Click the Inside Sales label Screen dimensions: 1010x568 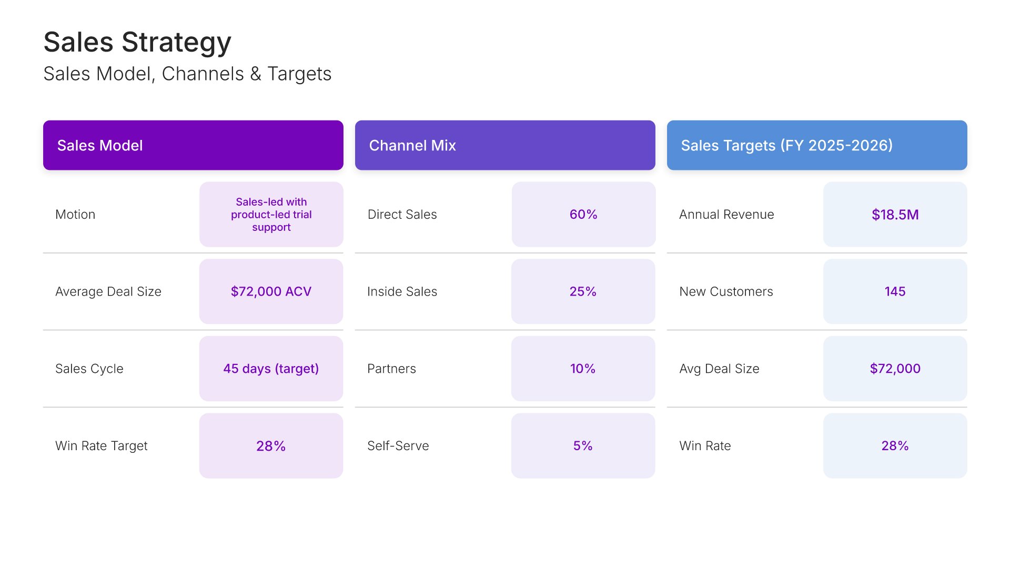point(402,291)
